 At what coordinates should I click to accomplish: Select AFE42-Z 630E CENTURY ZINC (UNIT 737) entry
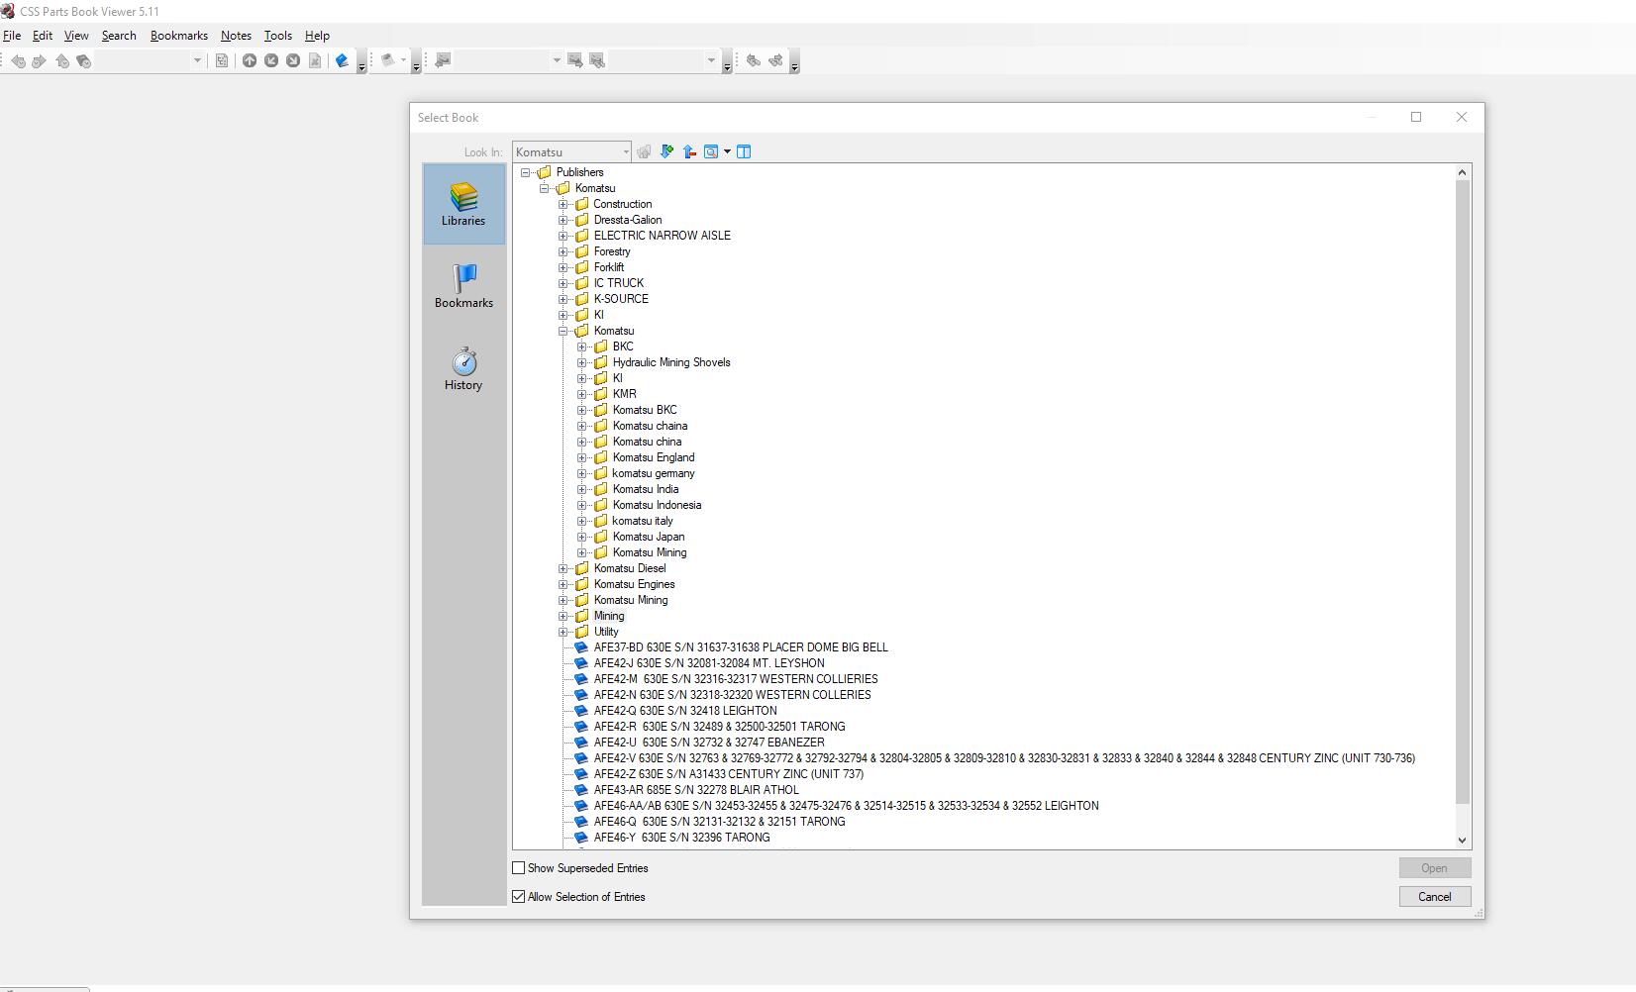[728, 774]
